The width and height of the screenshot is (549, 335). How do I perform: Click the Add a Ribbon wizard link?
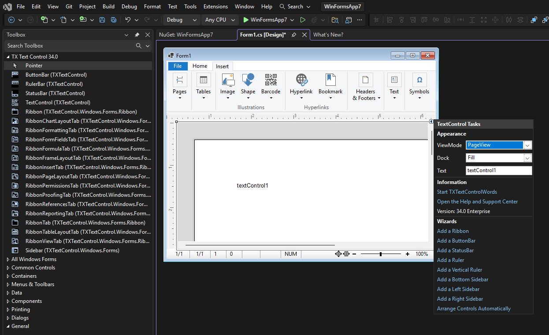(x=453, y=231)
